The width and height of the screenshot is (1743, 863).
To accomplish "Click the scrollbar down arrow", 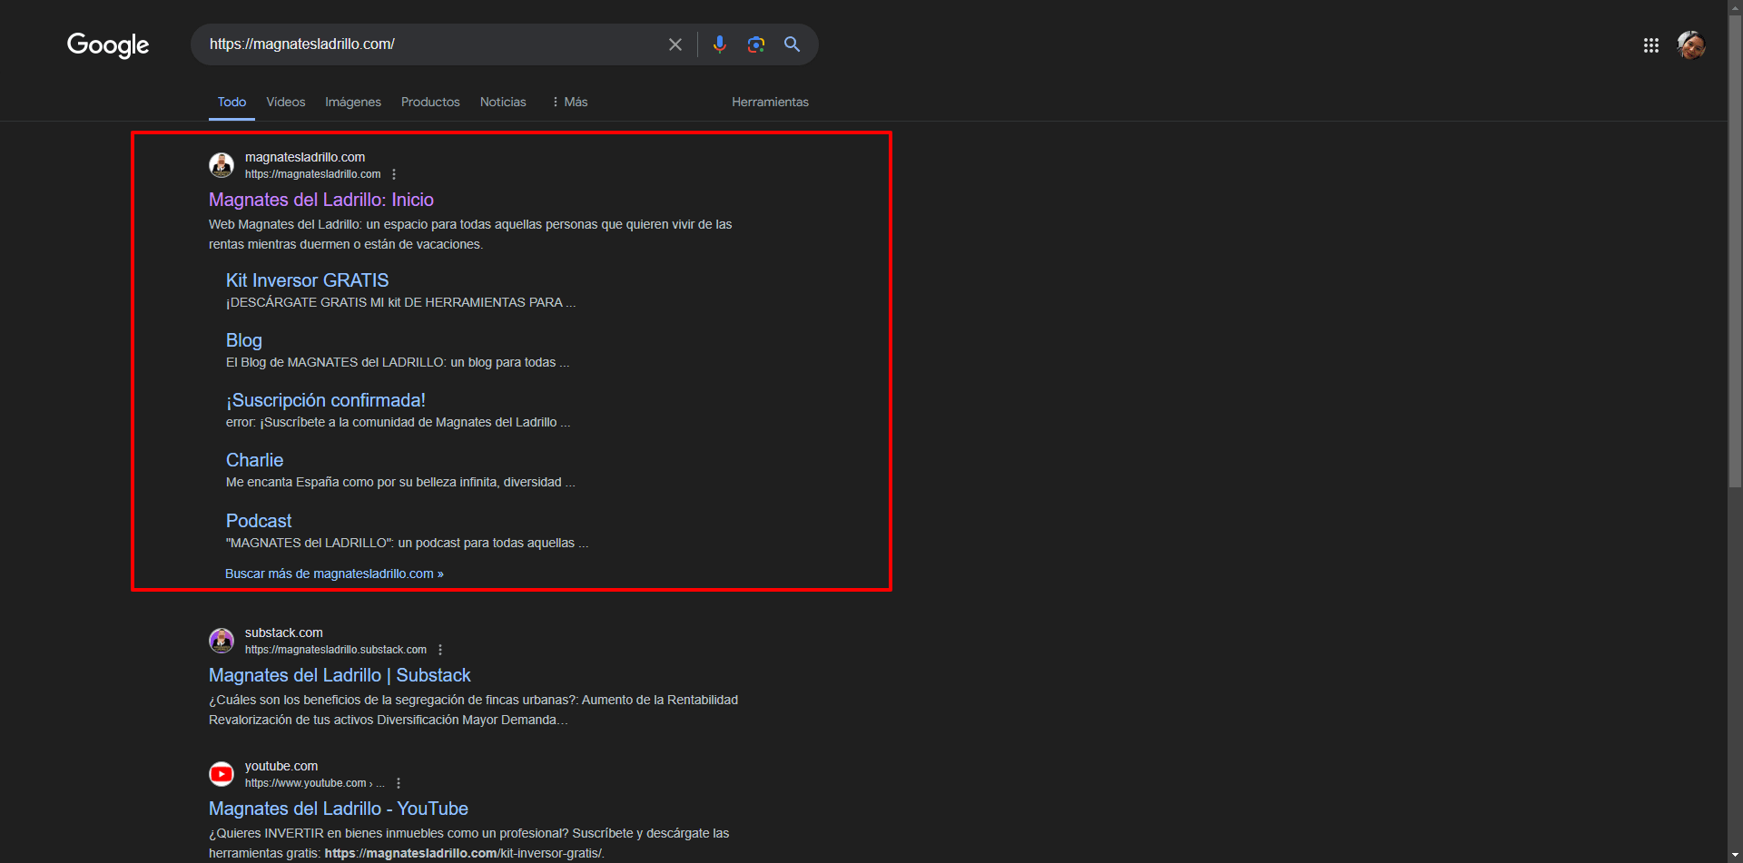I will [x=1735, y=855].
